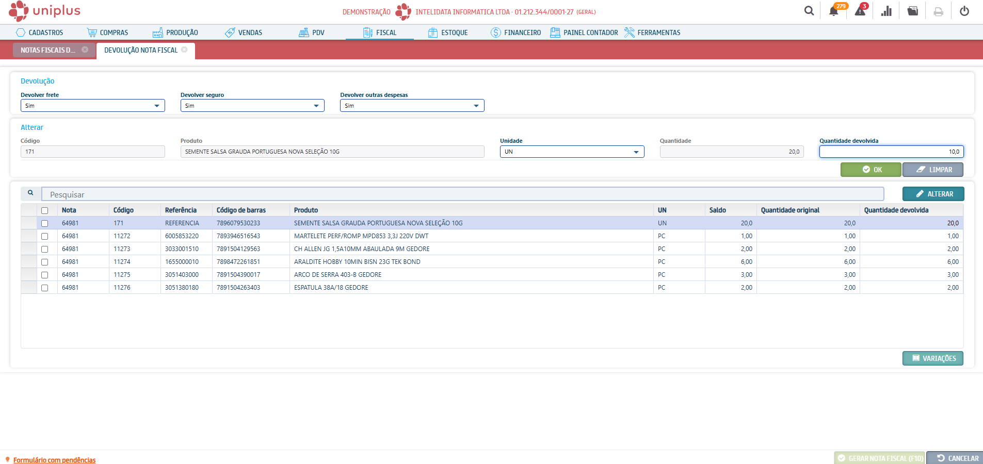Viewport: 983px width, 464px height.
Task: Focus the Quantidade devolvida input field
Action: tap(891, 152)
